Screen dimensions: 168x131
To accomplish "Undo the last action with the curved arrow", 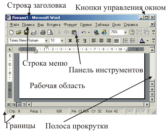I will tap(84, 32).
